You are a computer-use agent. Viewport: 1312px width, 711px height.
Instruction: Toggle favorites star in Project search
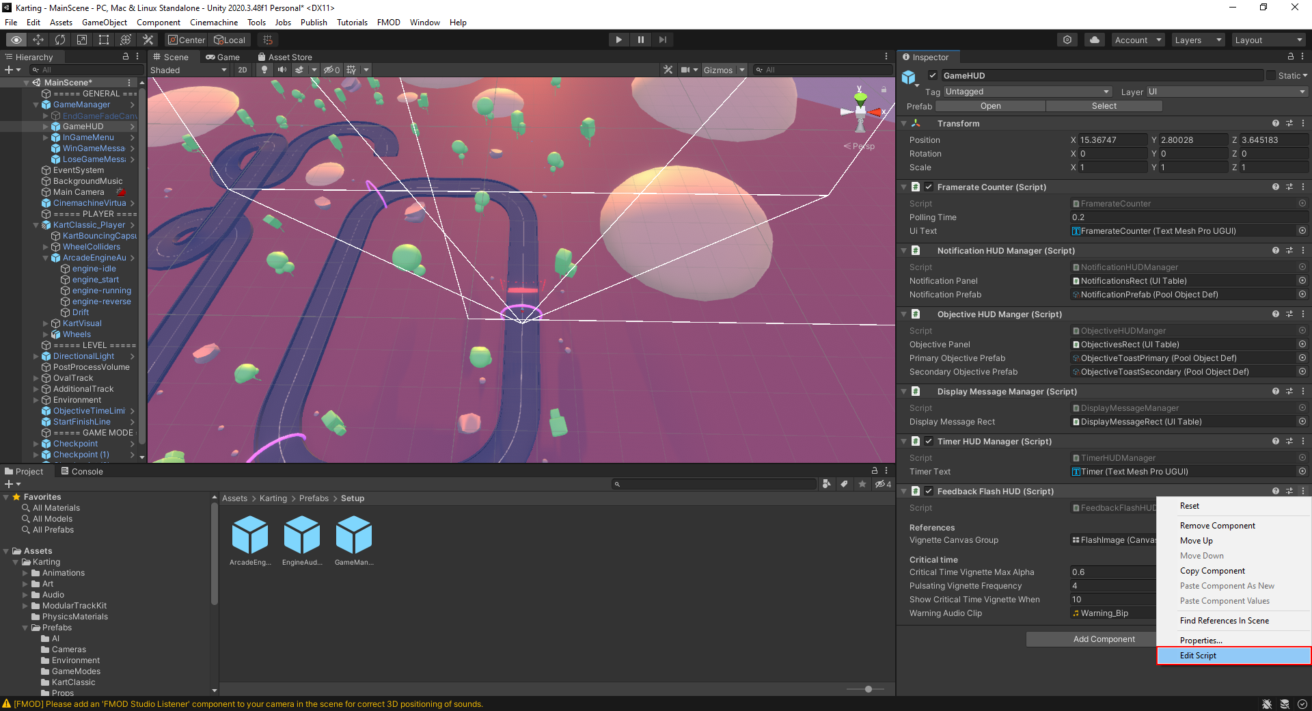point(862,484)
